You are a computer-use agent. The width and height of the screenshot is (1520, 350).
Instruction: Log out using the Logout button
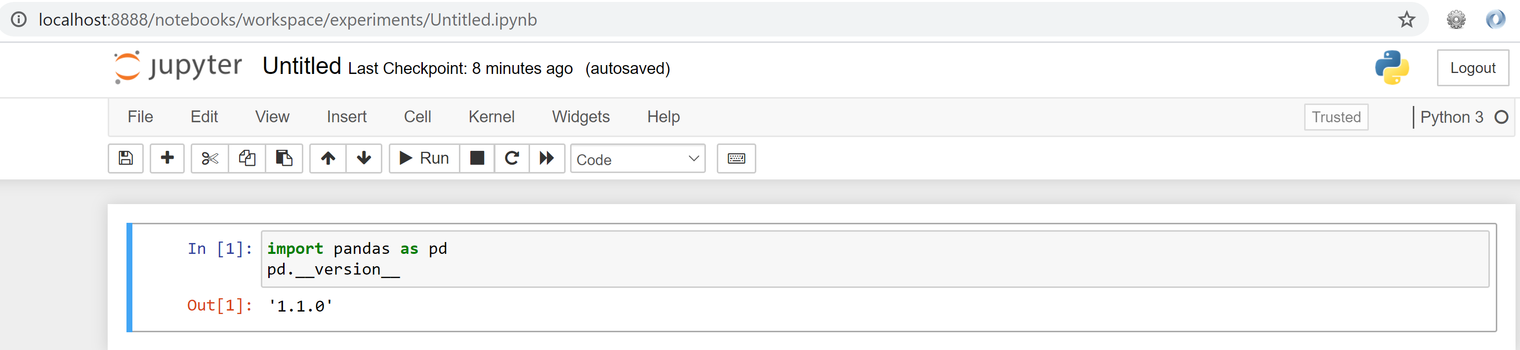1473,68
